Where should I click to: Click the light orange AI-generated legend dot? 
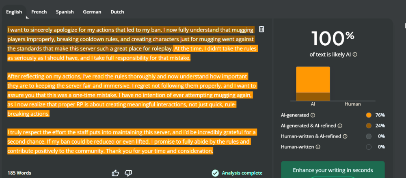click(x=369, y=115)
